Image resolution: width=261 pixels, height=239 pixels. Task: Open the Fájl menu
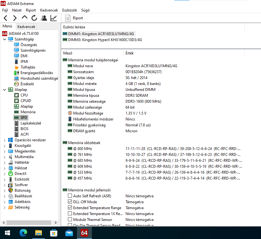(5, 10)
